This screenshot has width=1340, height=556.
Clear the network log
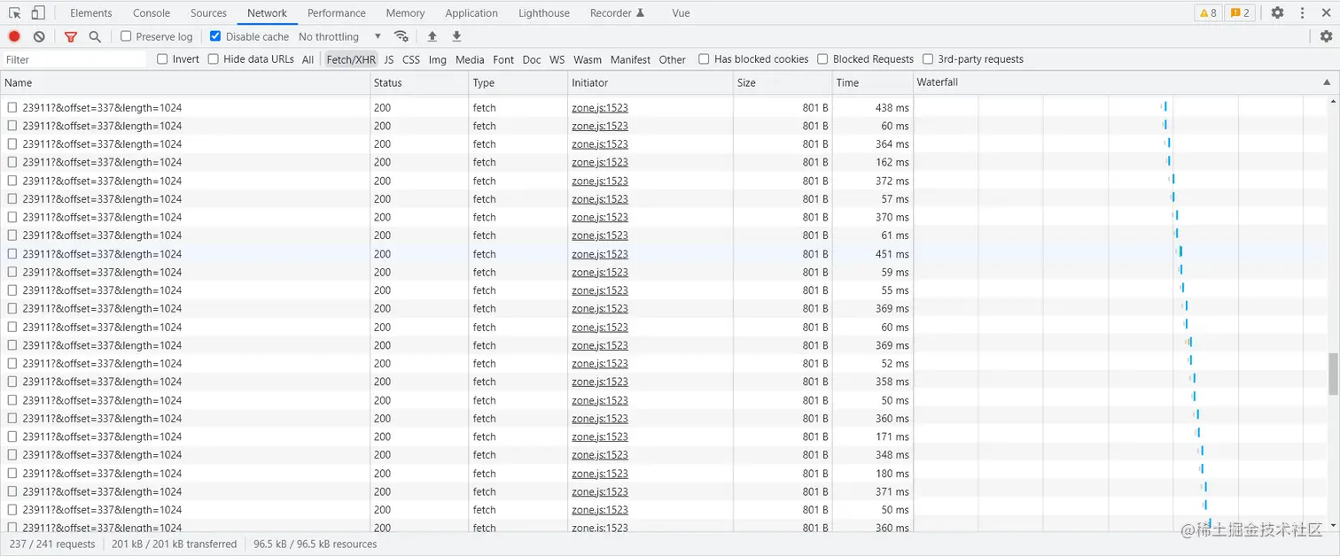[39, 36]
